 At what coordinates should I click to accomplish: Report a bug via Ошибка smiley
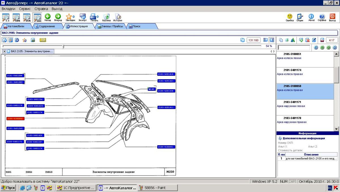(290, 18)
